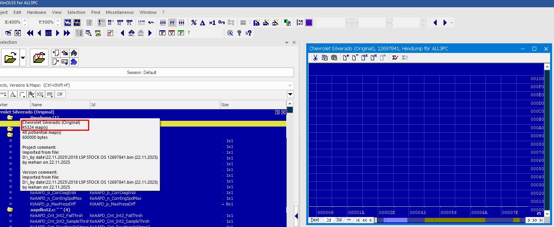Open the Edit menu
The width and height of the screenshot is (554, 227).
(x=17, y=12)
